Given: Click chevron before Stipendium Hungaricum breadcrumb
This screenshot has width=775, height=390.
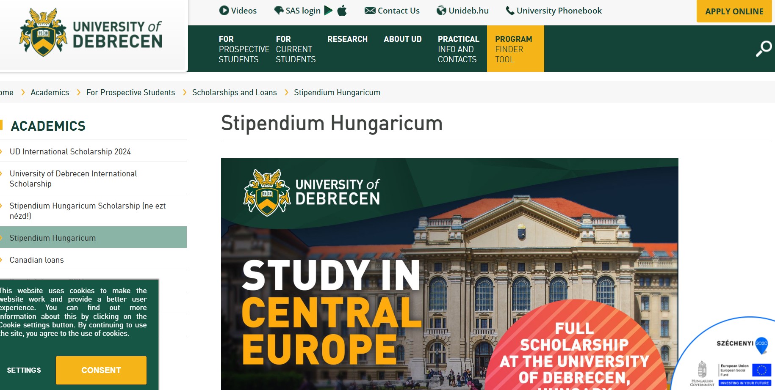Looking at the screenshot, I should click(x=286, y=92).
